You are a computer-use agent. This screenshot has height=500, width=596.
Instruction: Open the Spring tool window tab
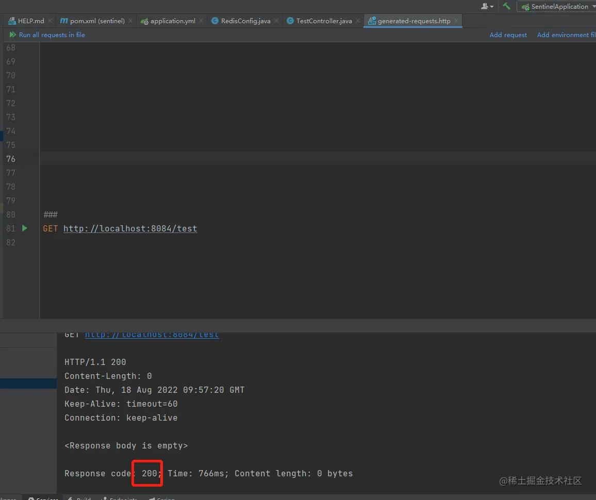162,498
